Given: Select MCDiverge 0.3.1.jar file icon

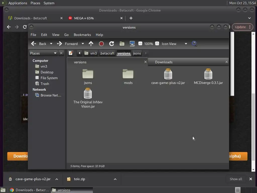Looking at the screenshot, I should [208, 74].
